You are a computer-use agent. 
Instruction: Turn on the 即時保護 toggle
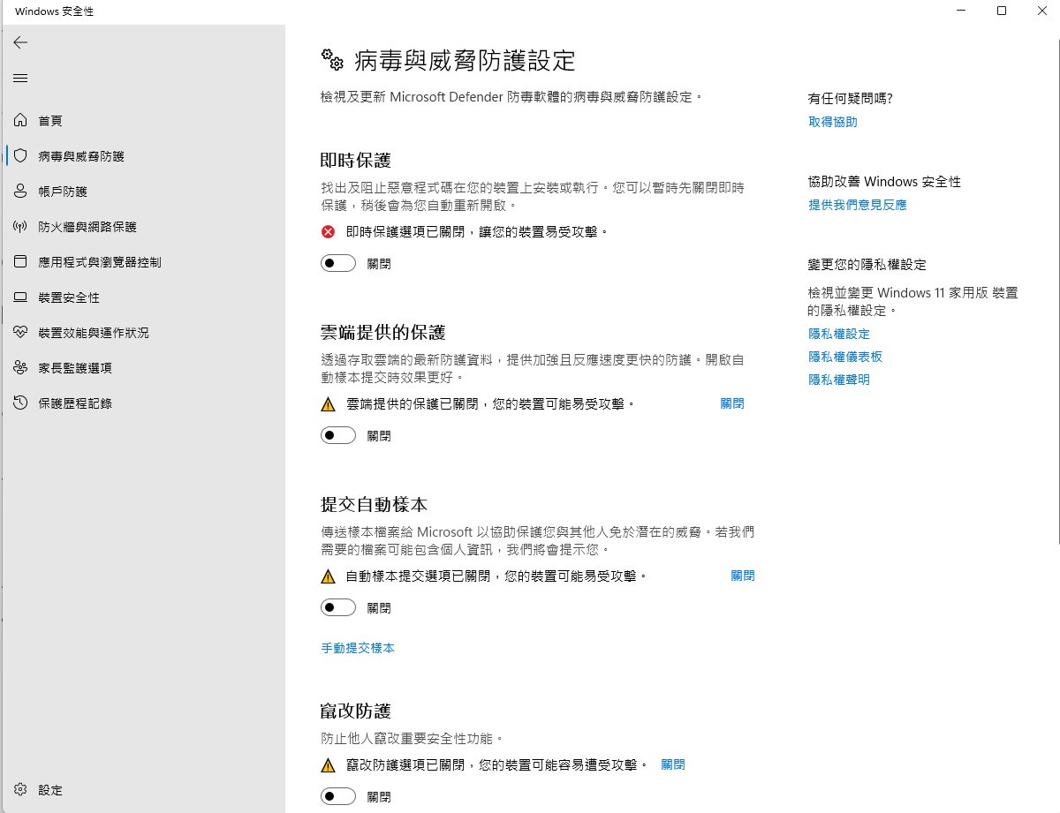tap(338, 263)
